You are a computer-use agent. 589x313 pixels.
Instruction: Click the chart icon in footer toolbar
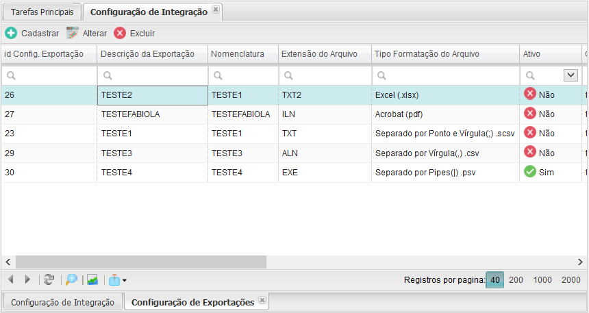point(92,279)
